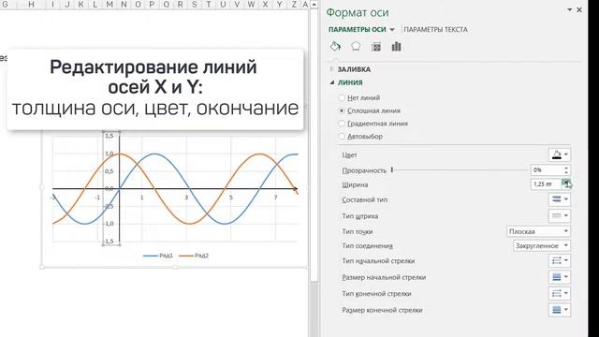The height and width of the screenshot is (337, 599).
Task: Open the Составной тип dropdown
Action: (560, 199)
